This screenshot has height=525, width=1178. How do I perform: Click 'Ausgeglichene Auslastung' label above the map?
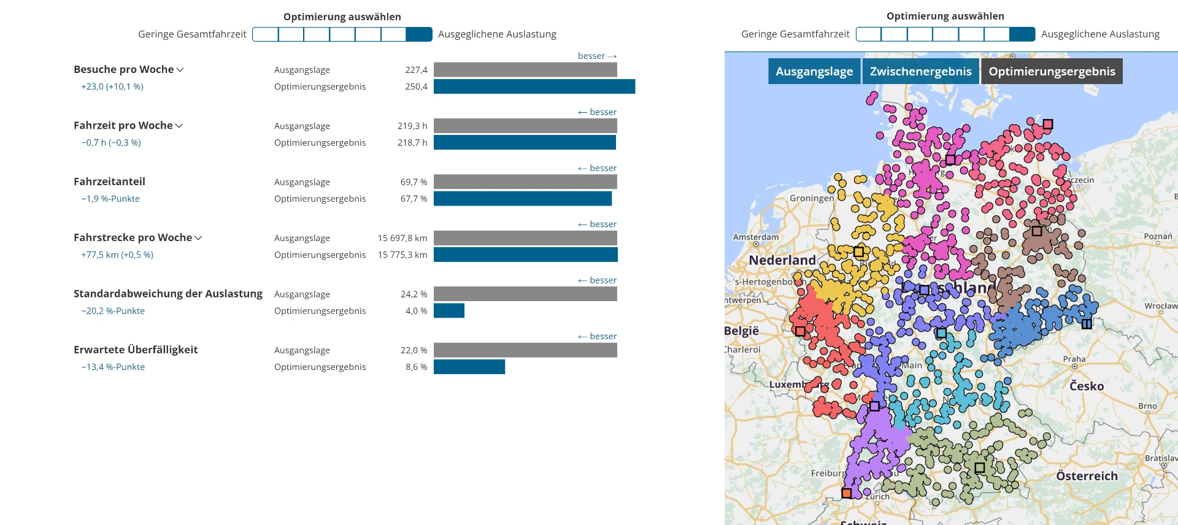[1100, 34]
